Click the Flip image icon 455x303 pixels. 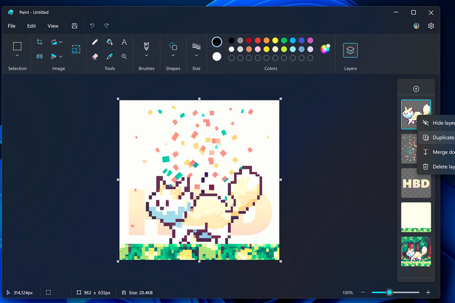54,56
